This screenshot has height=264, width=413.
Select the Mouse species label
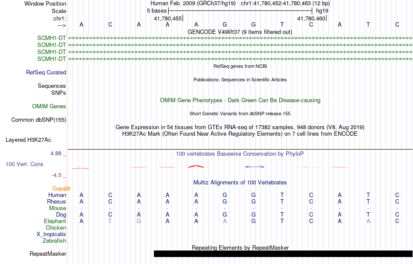click(x=57, y=208)
